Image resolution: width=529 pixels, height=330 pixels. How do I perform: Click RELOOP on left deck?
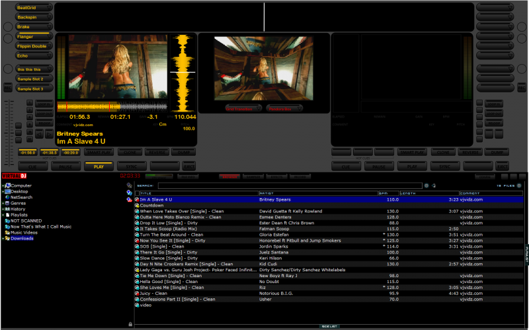coord(44,123)
